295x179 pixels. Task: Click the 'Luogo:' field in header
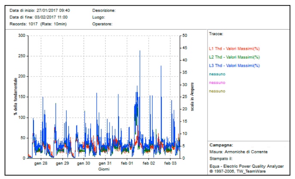coord(99,17)
